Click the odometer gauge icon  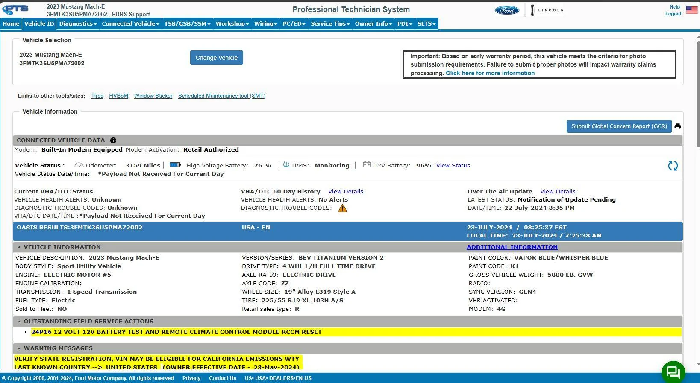tap(79, 165)
